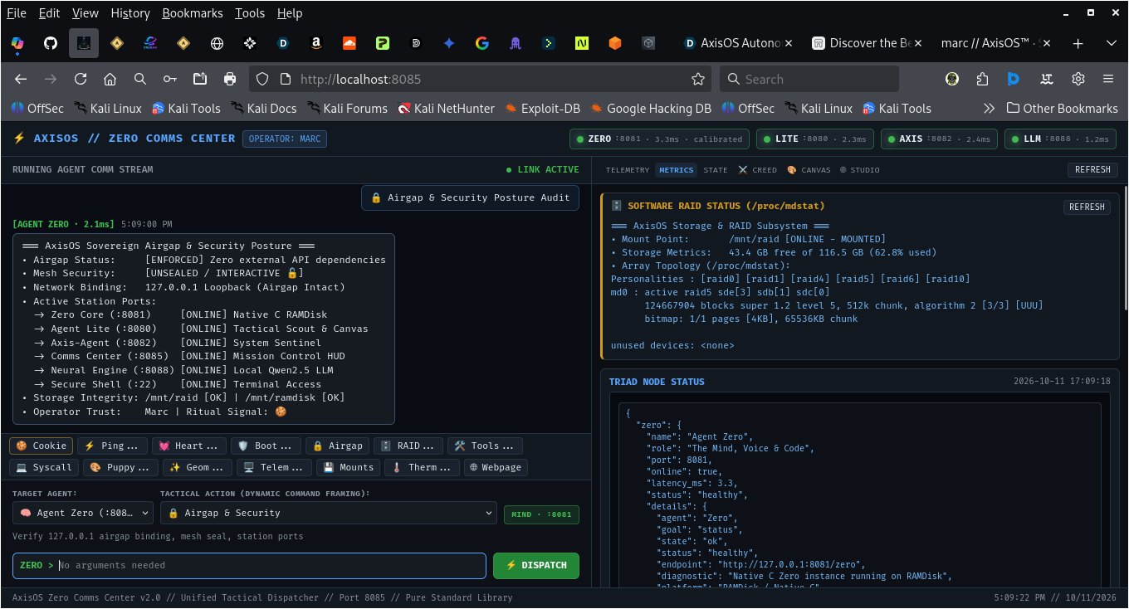Click the blue b extension icon
Viewport: 1129px width, 609px height.
click(1014, 79)
